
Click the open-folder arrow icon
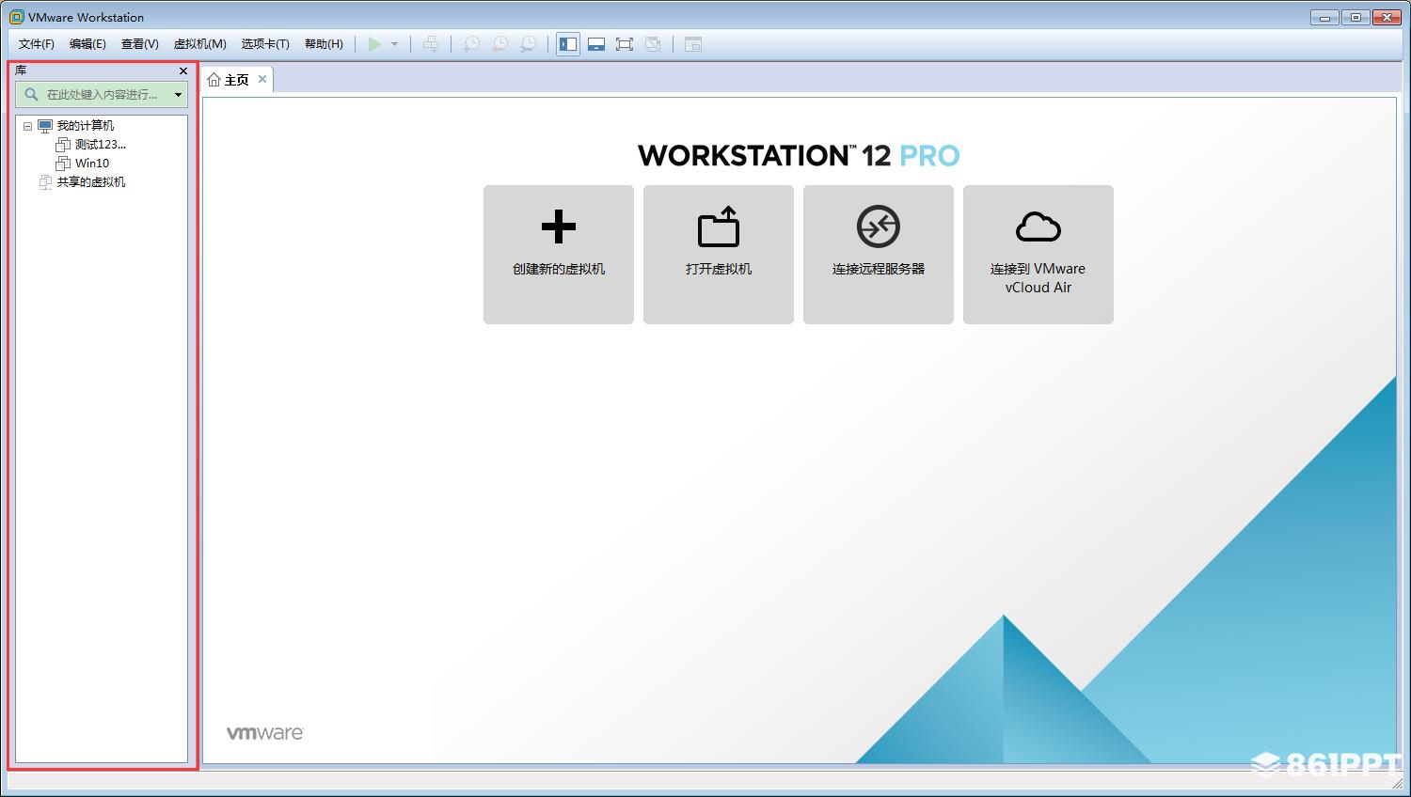pos(719,227)
